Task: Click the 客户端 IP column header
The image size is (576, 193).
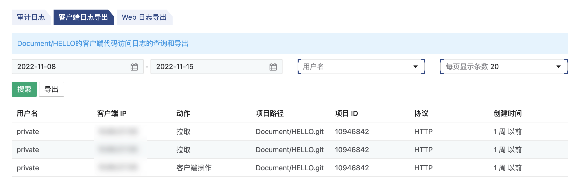Action: pos(112,113)
